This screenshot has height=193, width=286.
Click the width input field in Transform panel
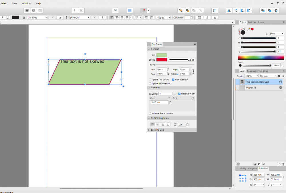tap(275, 175)
